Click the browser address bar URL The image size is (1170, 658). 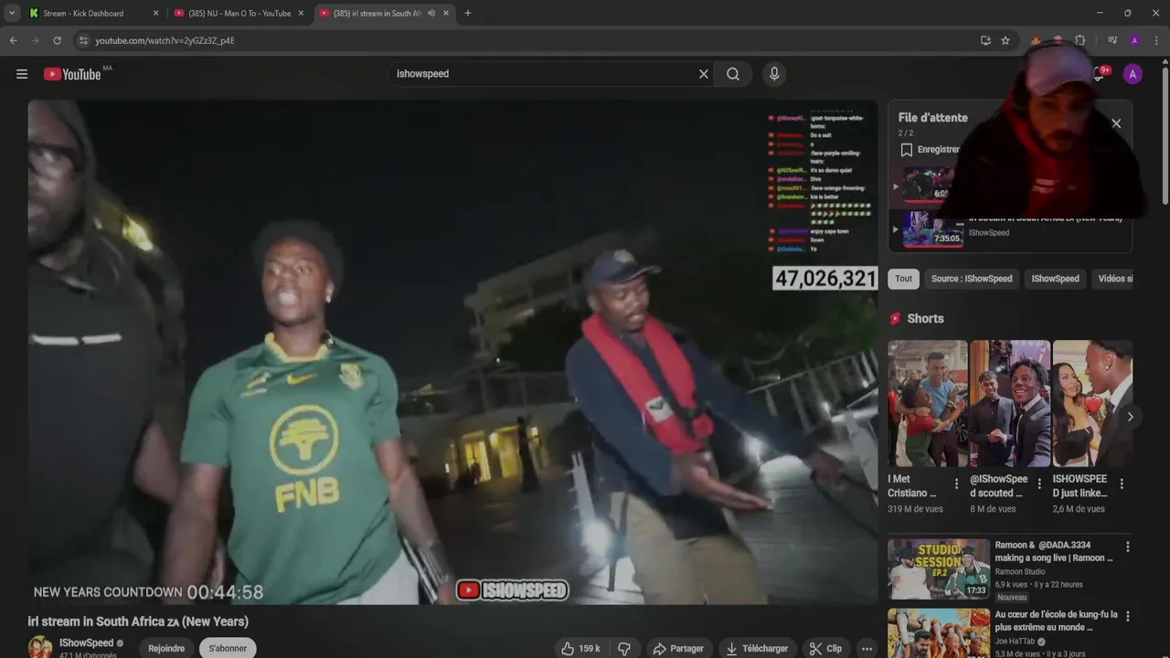[165, 40]
